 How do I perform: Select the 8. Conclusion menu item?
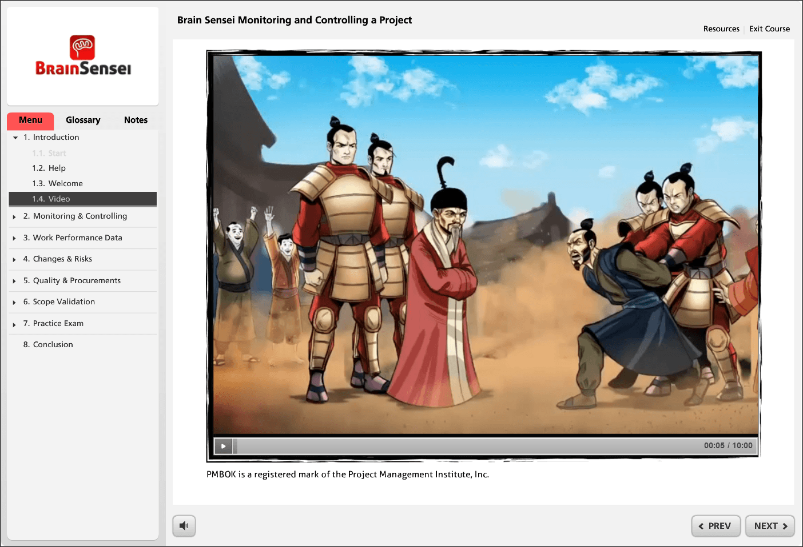point(53,344)
